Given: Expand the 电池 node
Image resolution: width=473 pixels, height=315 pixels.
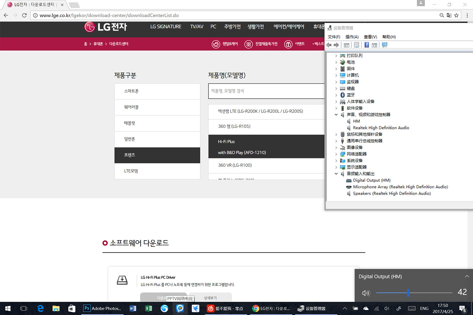Looking at the screenshot, I should tap(336, 62).
